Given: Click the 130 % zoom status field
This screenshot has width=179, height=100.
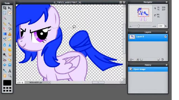Looking at the screenshot, I should 20,82.
